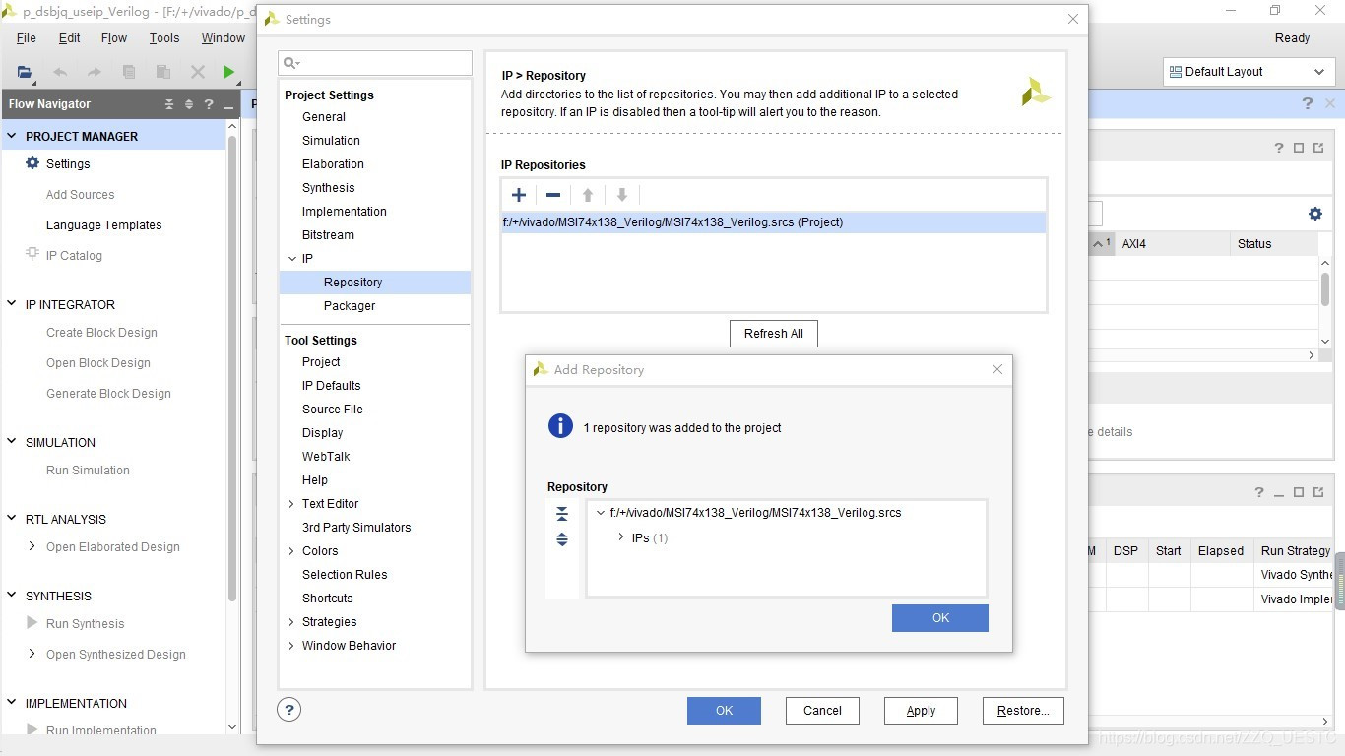Click OK in Add Repository dialog
This screenshot has width=1345, height=756.
[x=940, y=618]
